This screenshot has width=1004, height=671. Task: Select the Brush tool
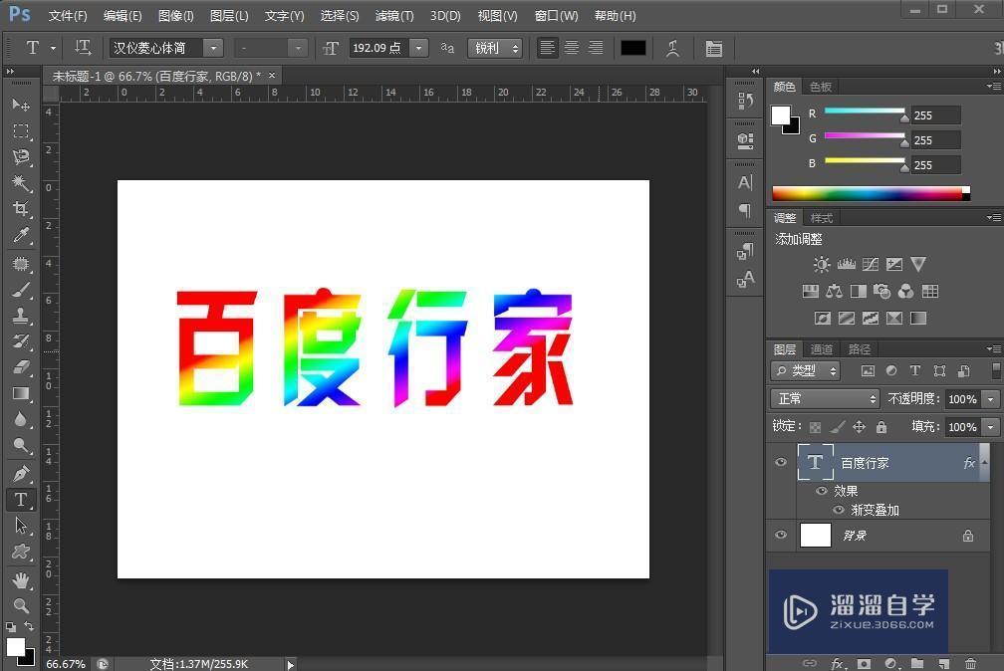21,290
